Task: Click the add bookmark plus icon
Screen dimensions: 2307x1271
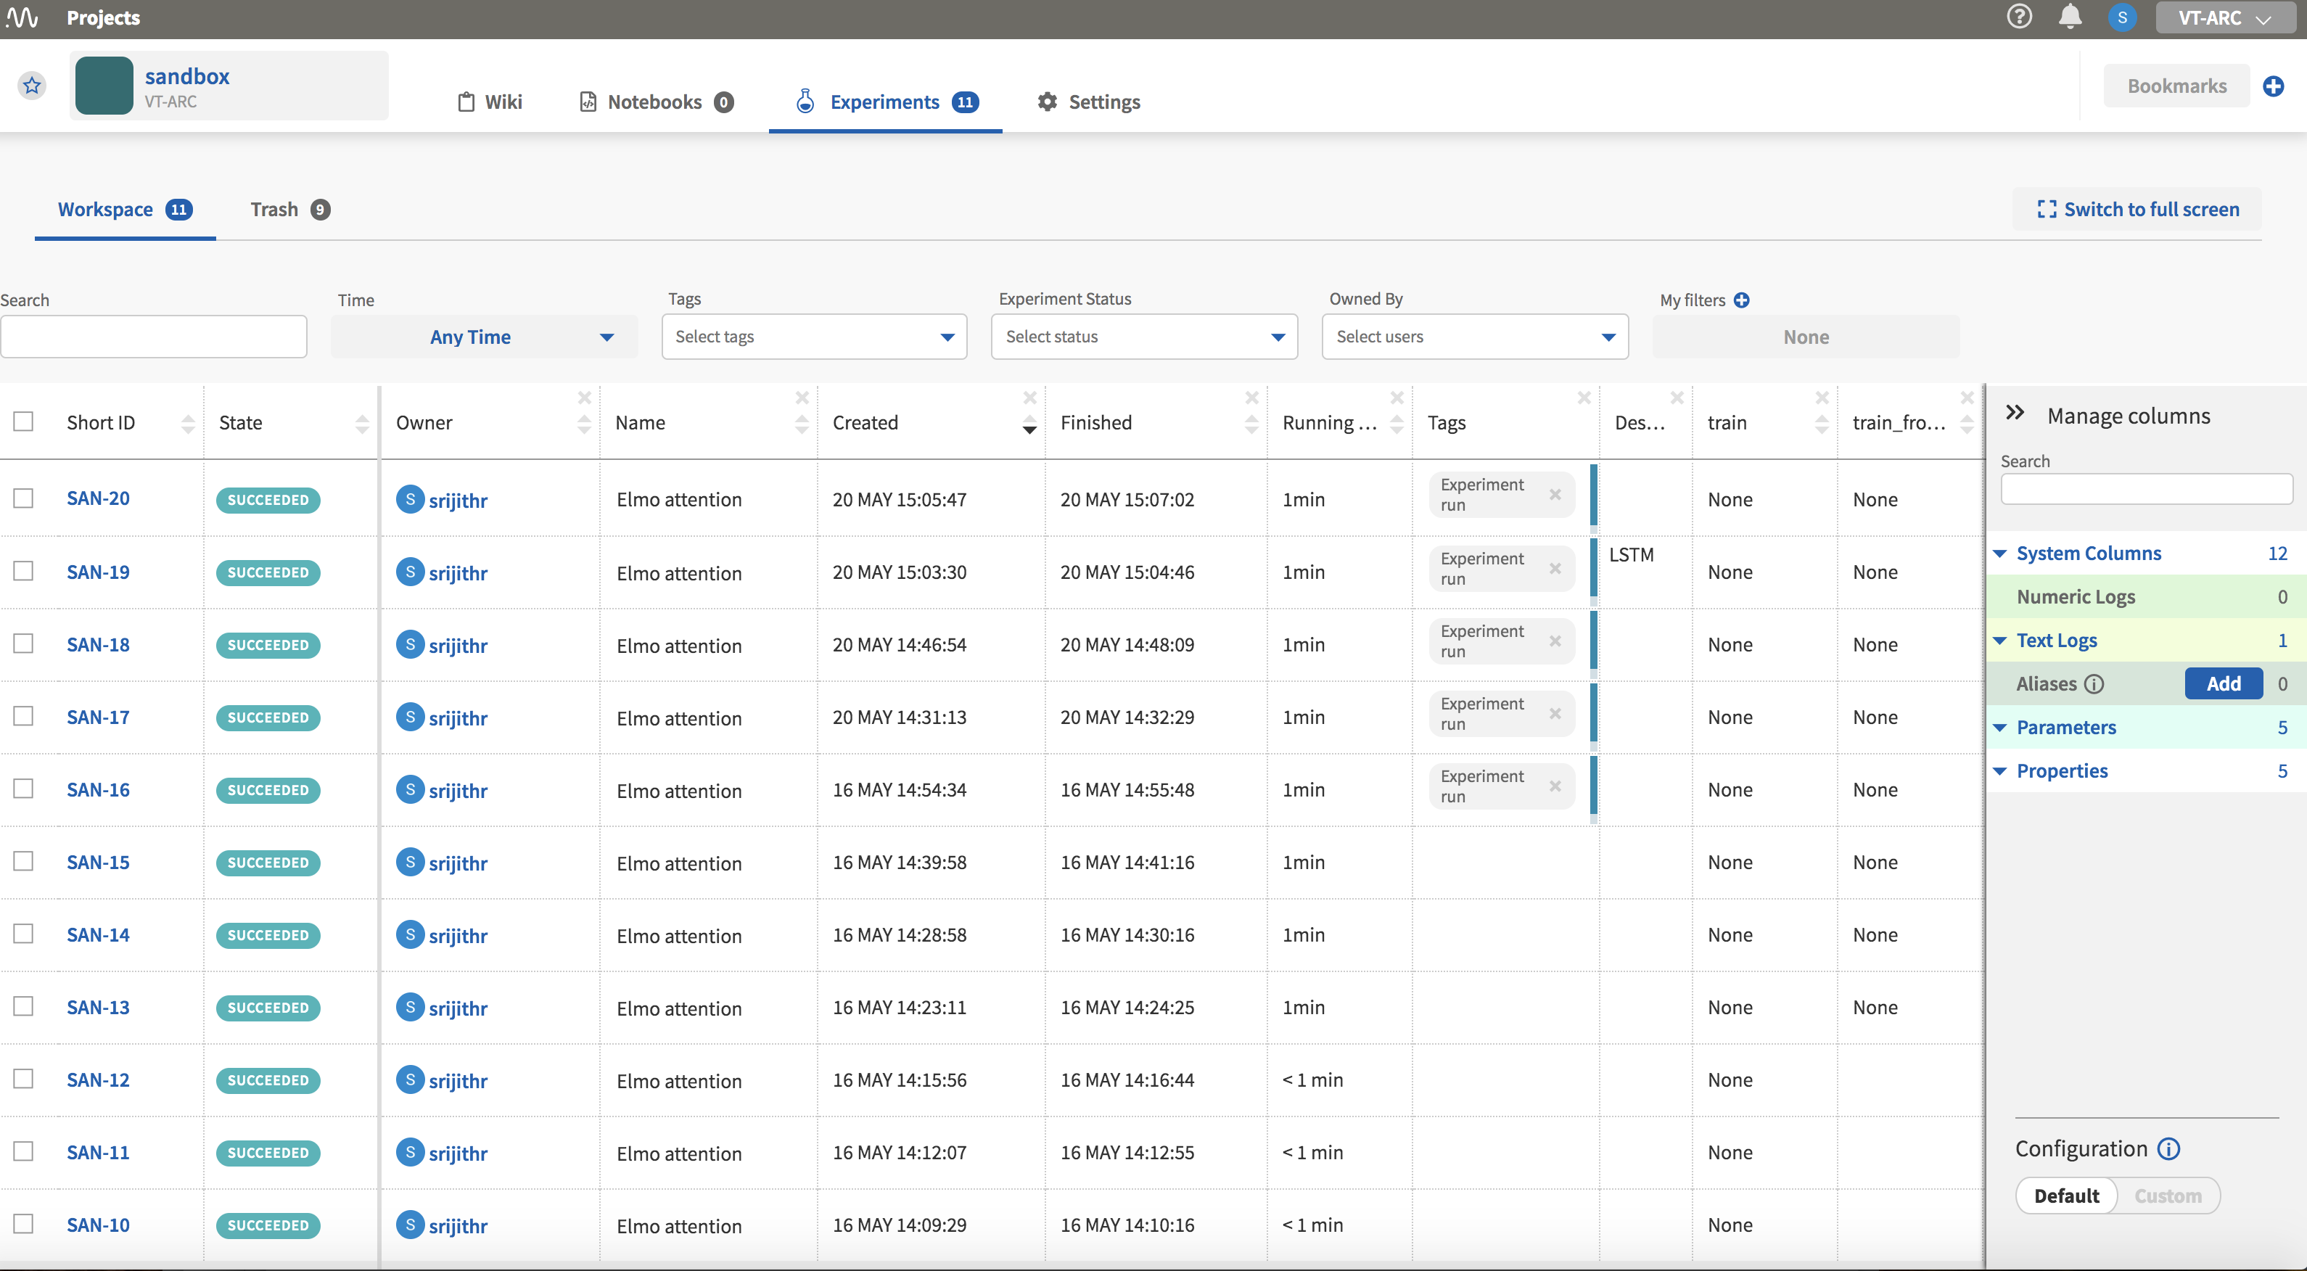Action: coord(2273,86)
